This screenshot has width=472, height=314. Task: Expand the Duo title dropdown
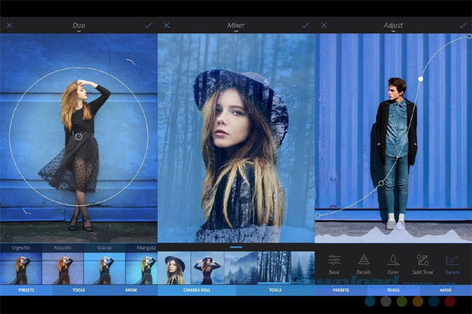pos(78,26)
